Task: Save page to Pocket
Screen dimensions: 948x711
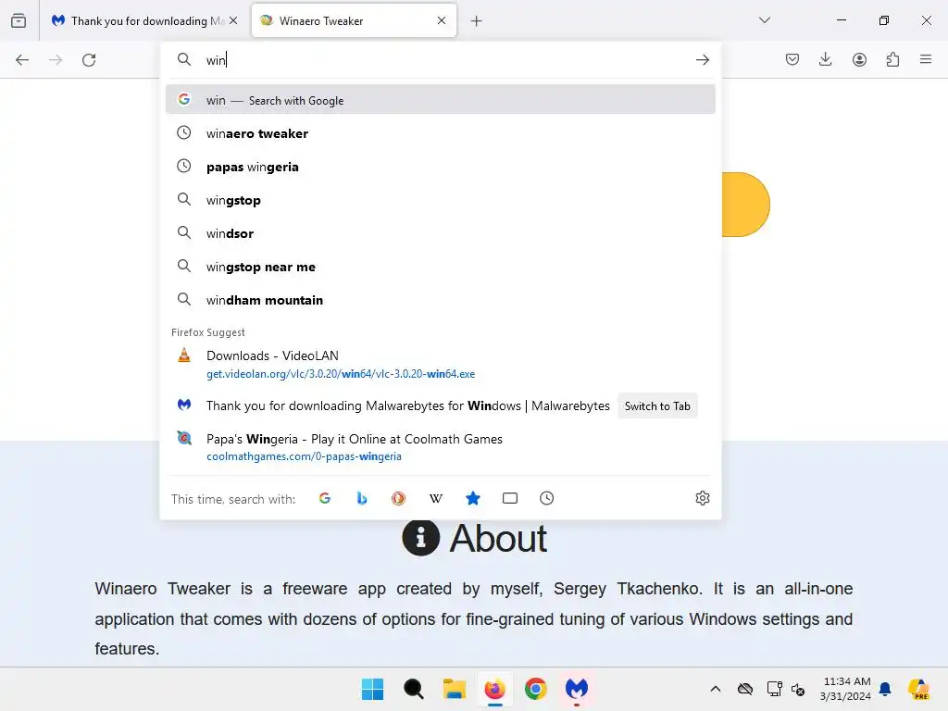Action: 792,59
